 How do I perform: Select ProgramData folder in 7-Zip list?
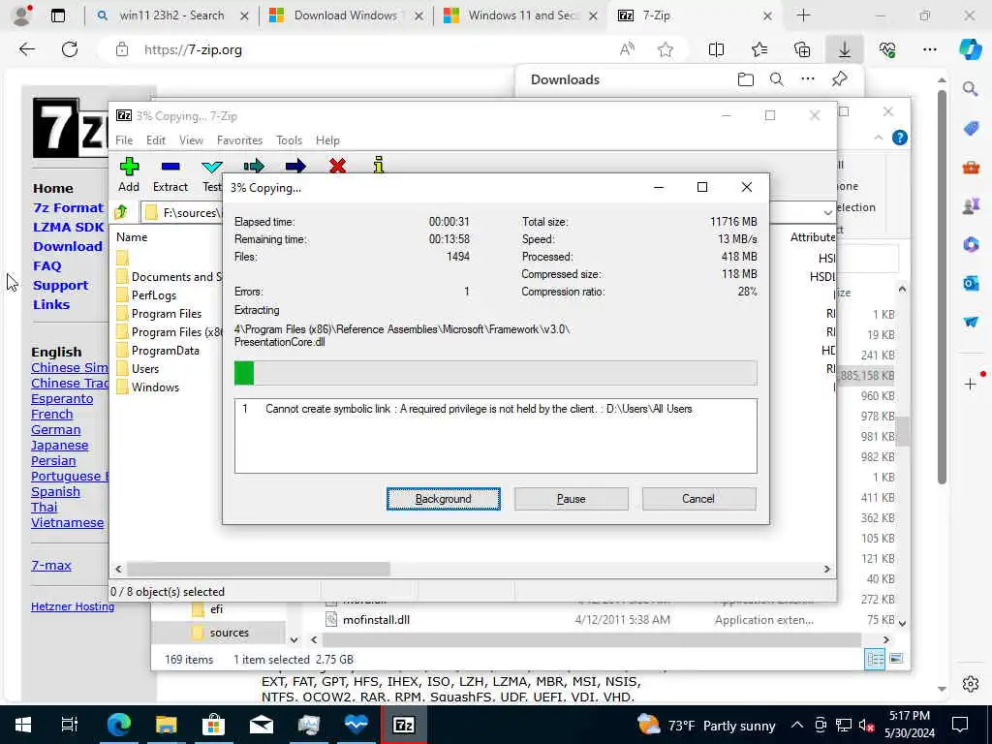165,351
